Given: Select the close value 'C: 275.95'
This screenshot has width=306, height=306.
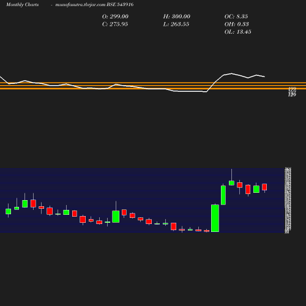Looking at the screenshot, I should point(115,24).
